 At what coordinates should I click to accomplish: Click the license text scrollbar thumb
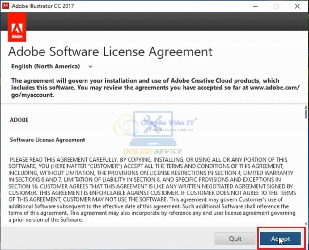click(x=305, y=112)
